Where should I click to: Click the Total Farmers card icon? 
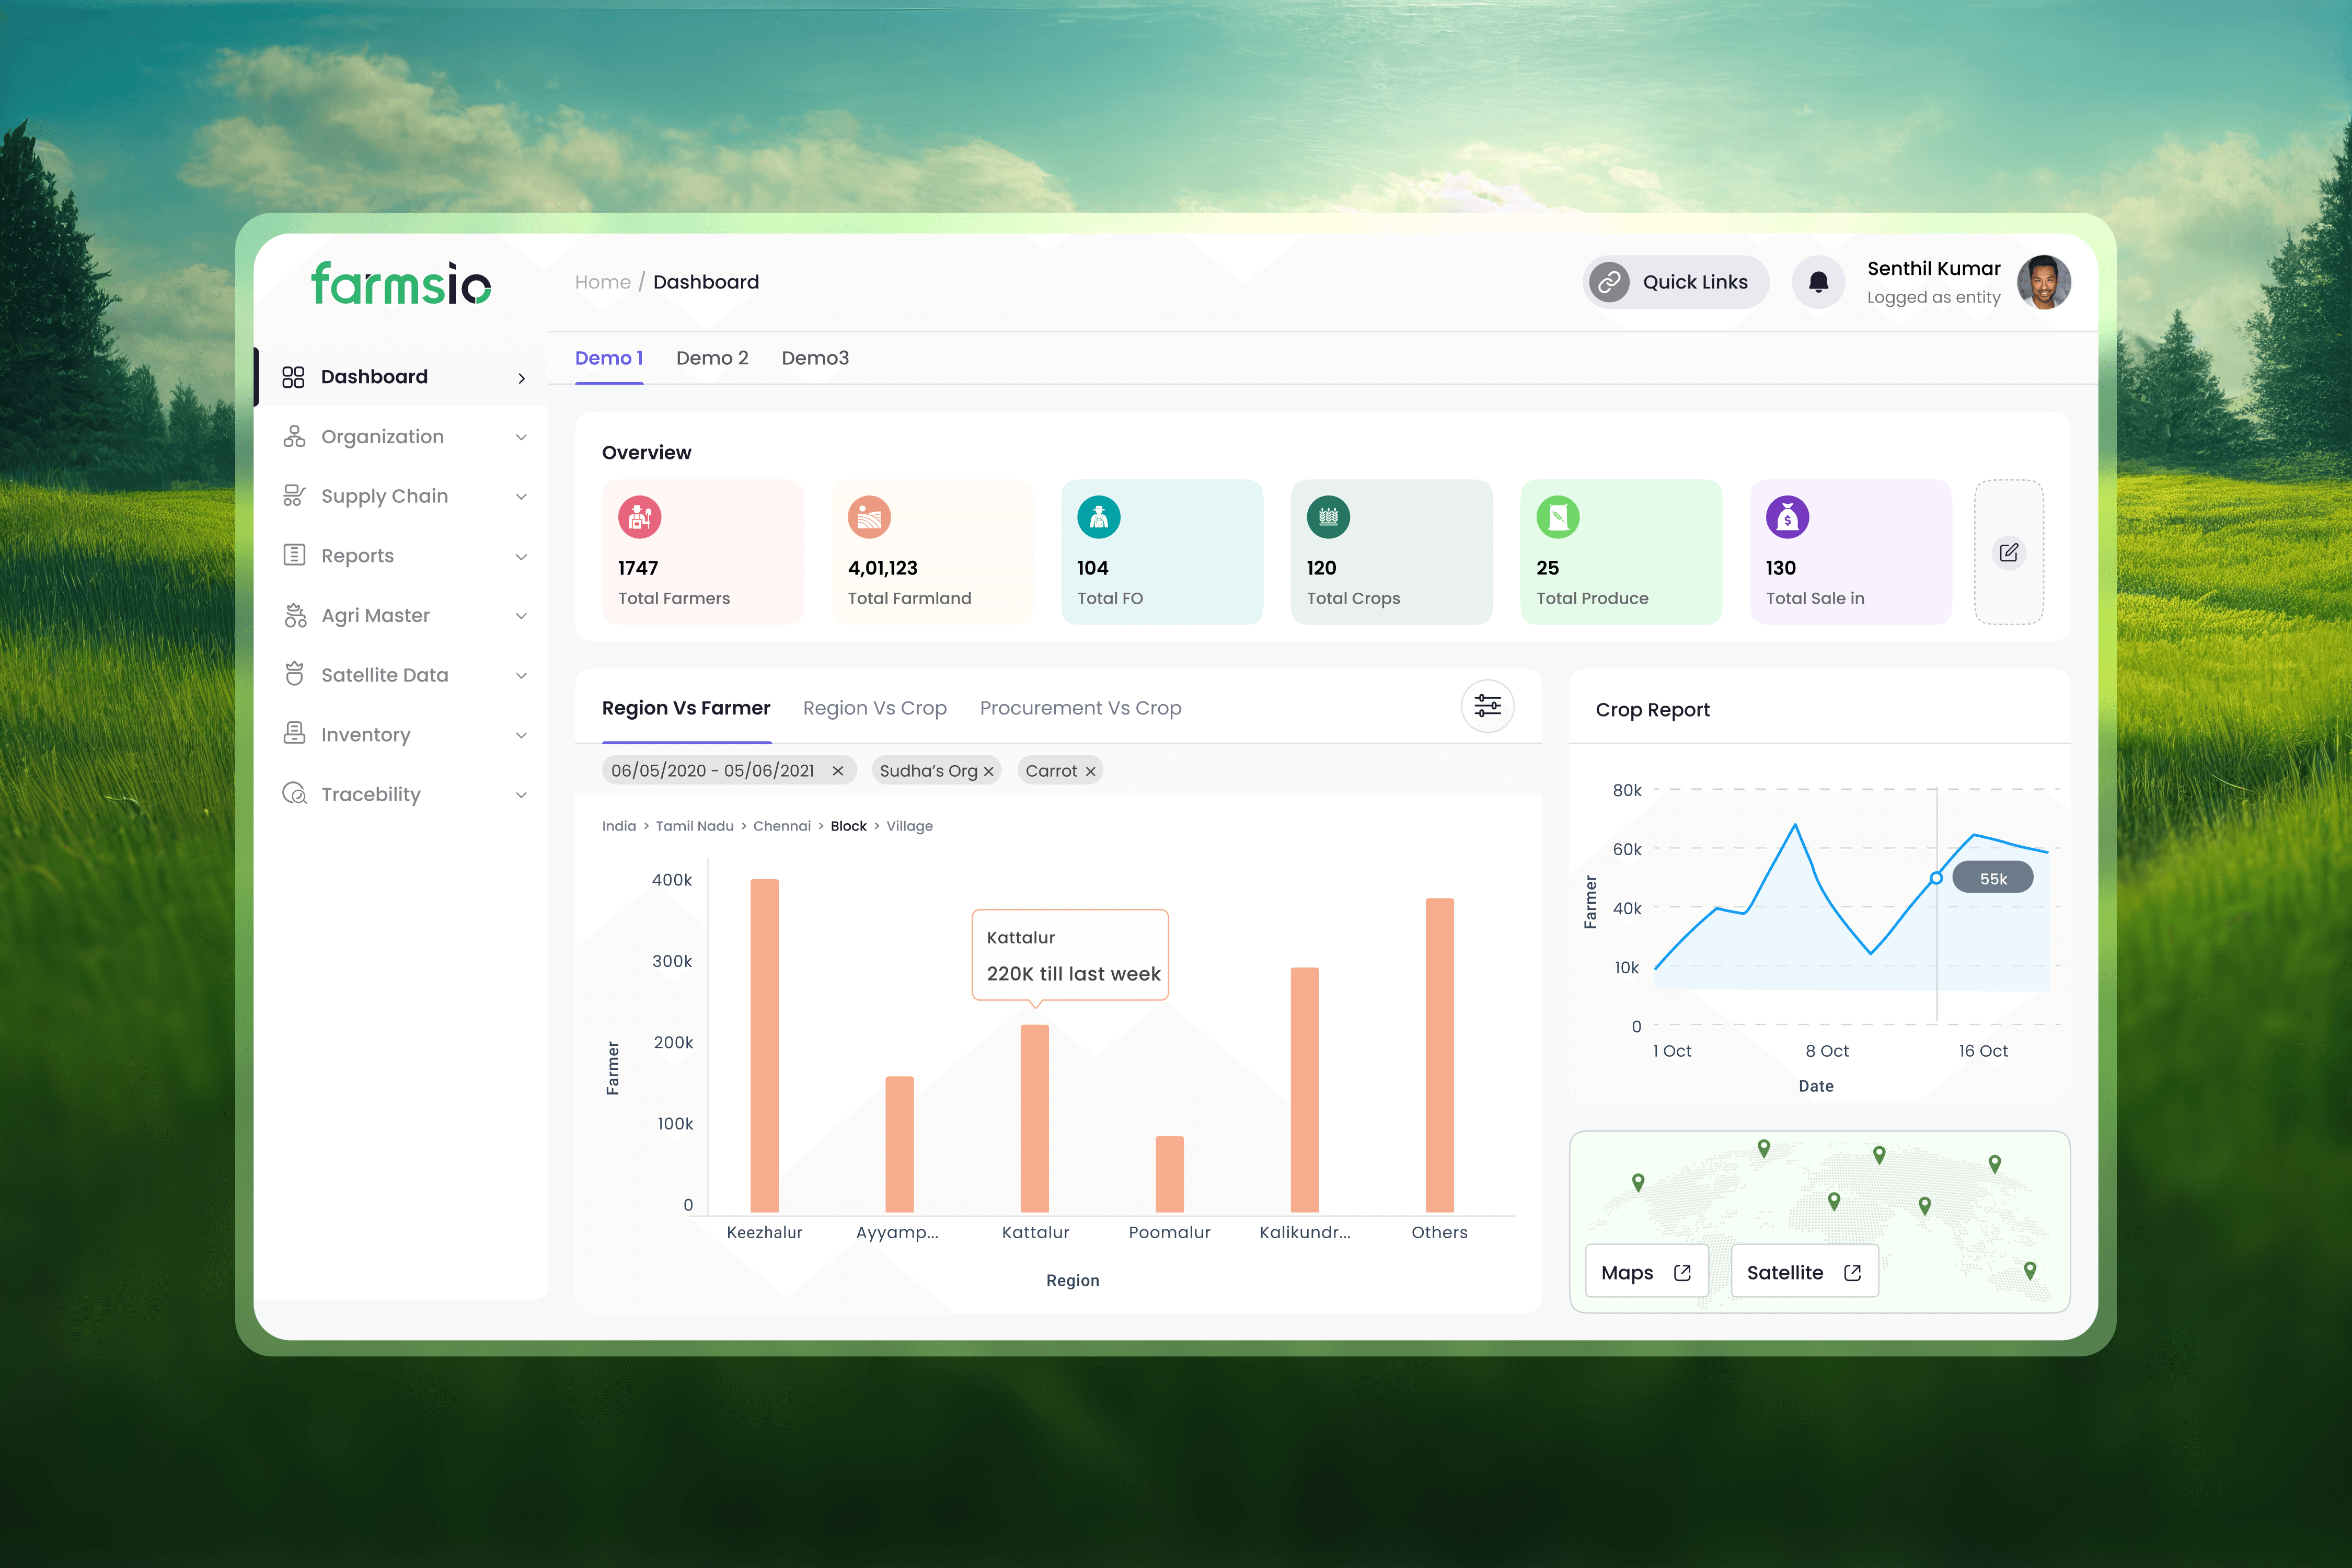point(639,517)
